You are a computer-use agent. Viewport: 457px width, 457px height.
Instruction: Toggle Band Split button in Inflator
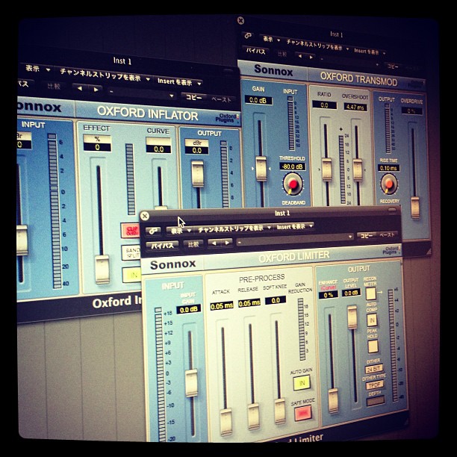pos(131,252)
